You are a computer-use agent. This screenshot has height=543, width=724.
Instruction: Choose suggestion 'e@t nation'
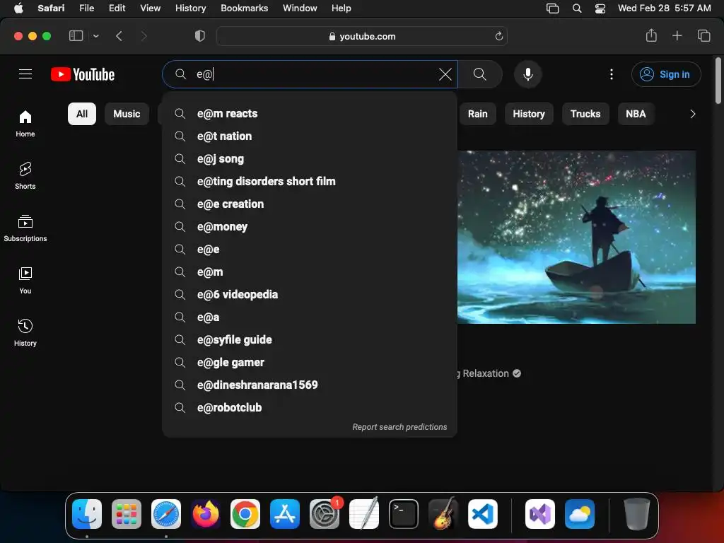coord(310,136)
